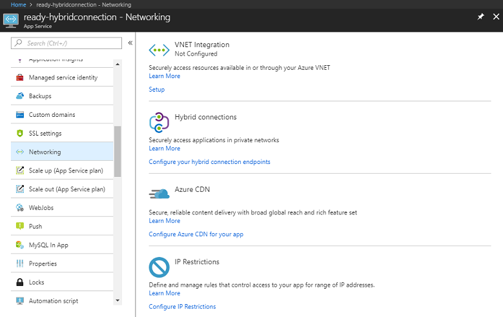Click the App Service header icon
Image resolution: width=503 pixels, height=317 pixels.
11,20
